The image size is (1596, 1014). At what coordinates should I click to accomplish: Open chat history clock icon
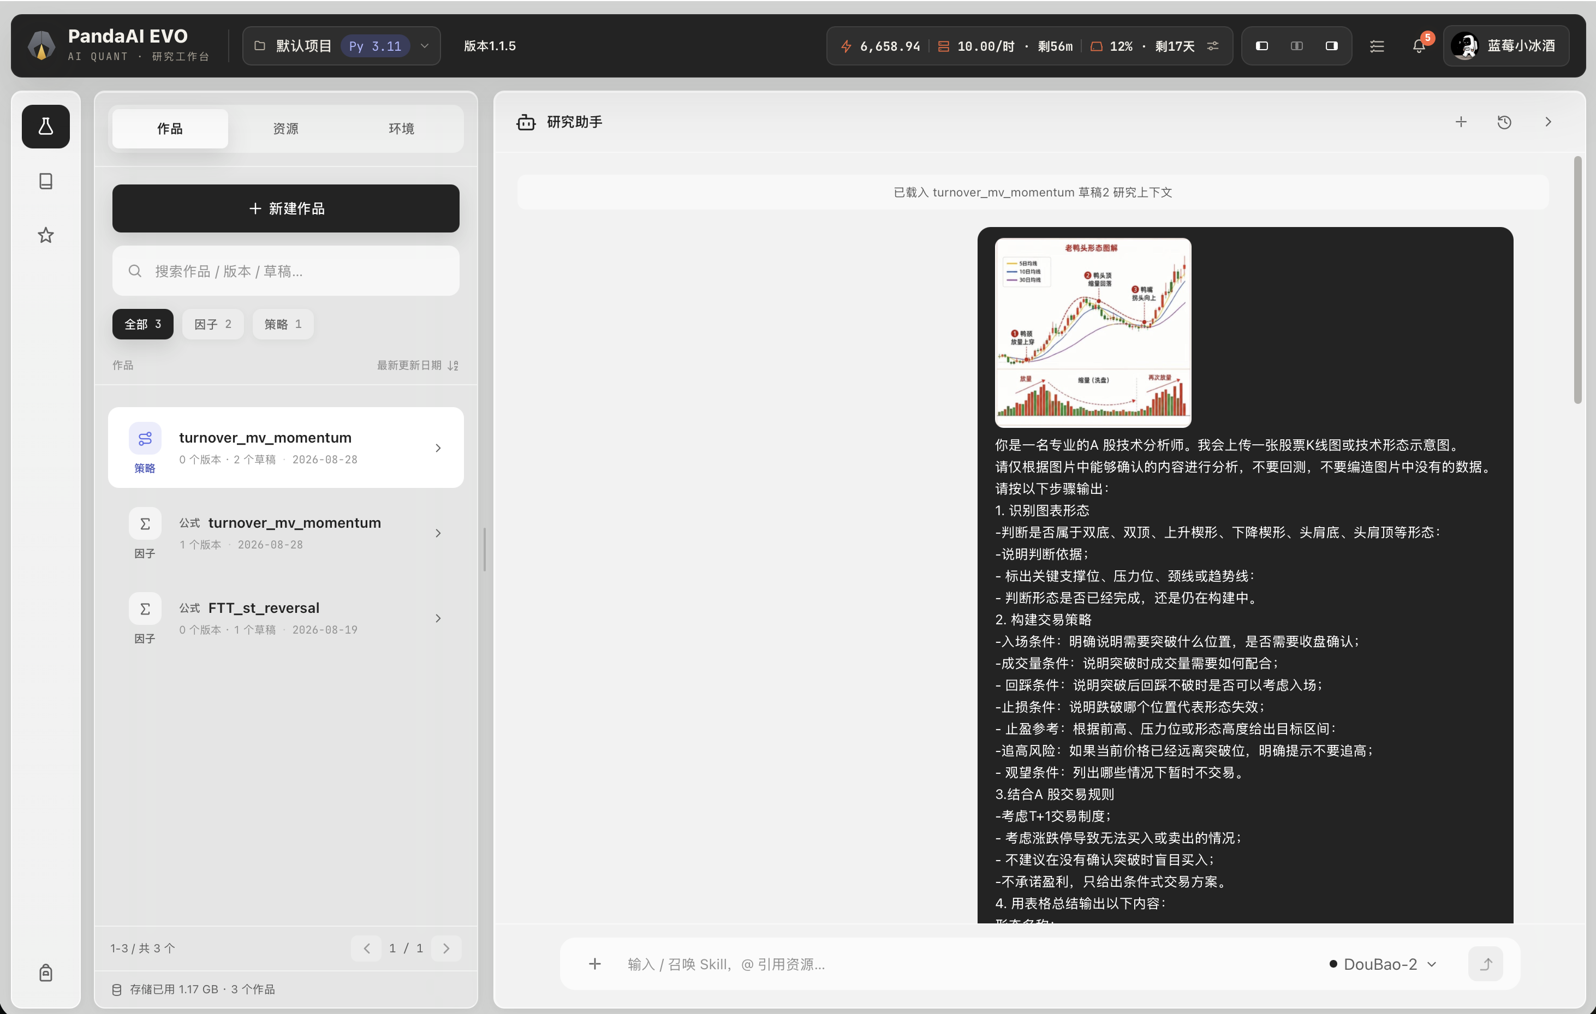1504,122
